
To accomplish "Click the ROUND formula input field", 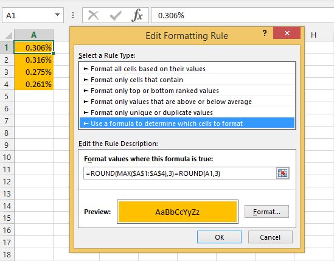I will (180, 173).
